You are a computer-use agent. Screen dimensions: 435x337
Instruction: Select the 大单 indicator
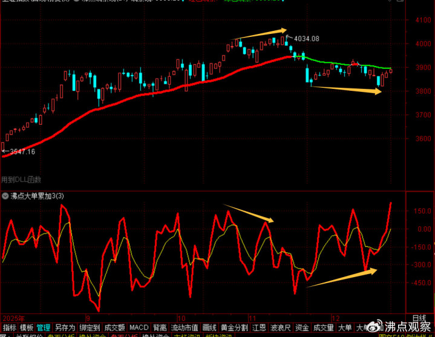tap(345, 328)
